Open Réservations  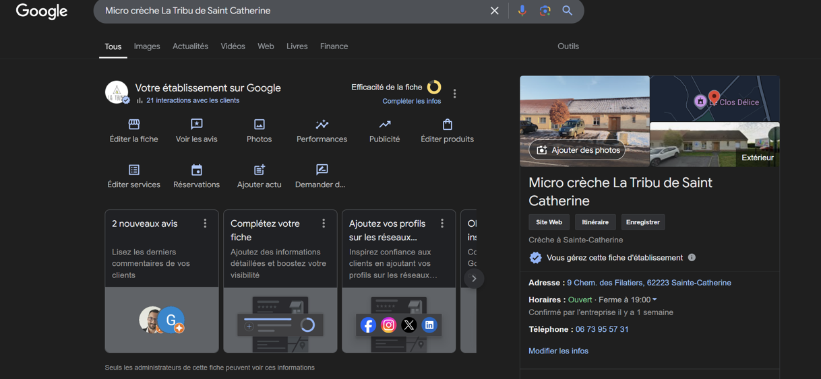pyautogui.click(x=196, y=176)
